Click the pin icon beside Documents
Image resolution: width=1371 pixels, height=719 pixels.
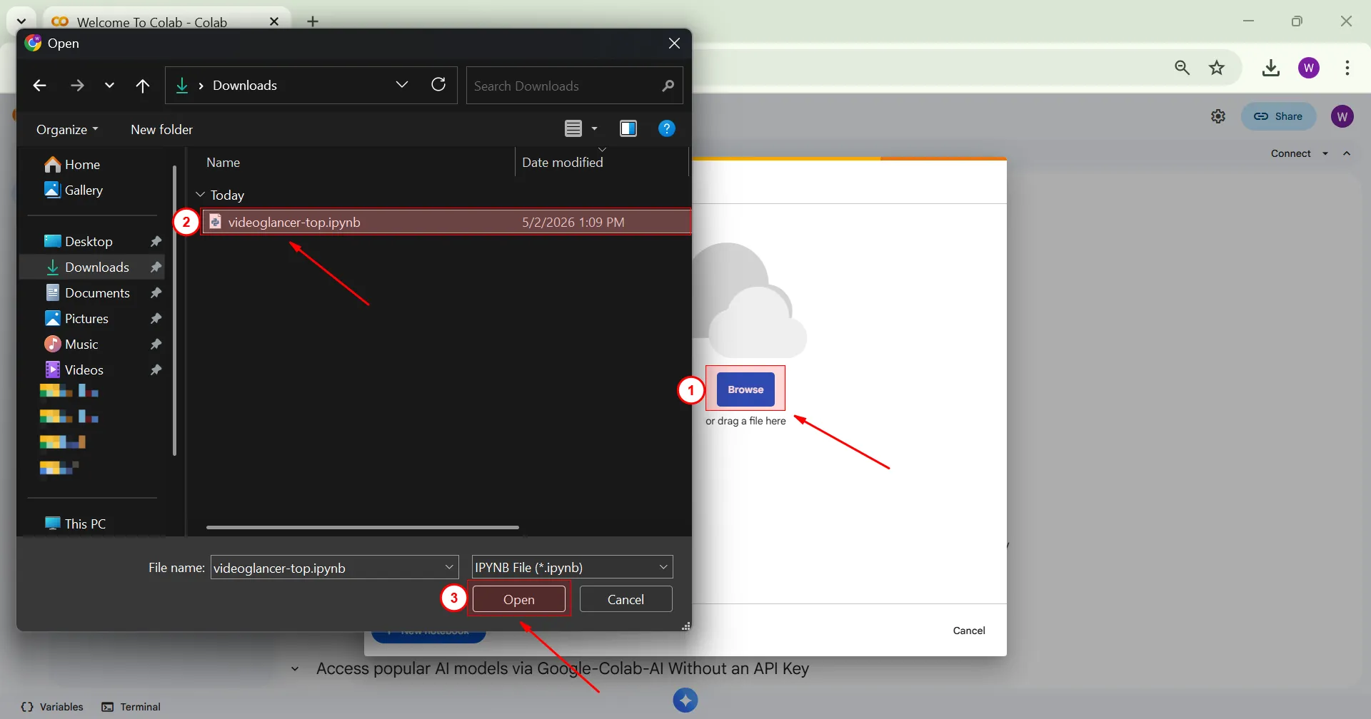tap(156, 293)
